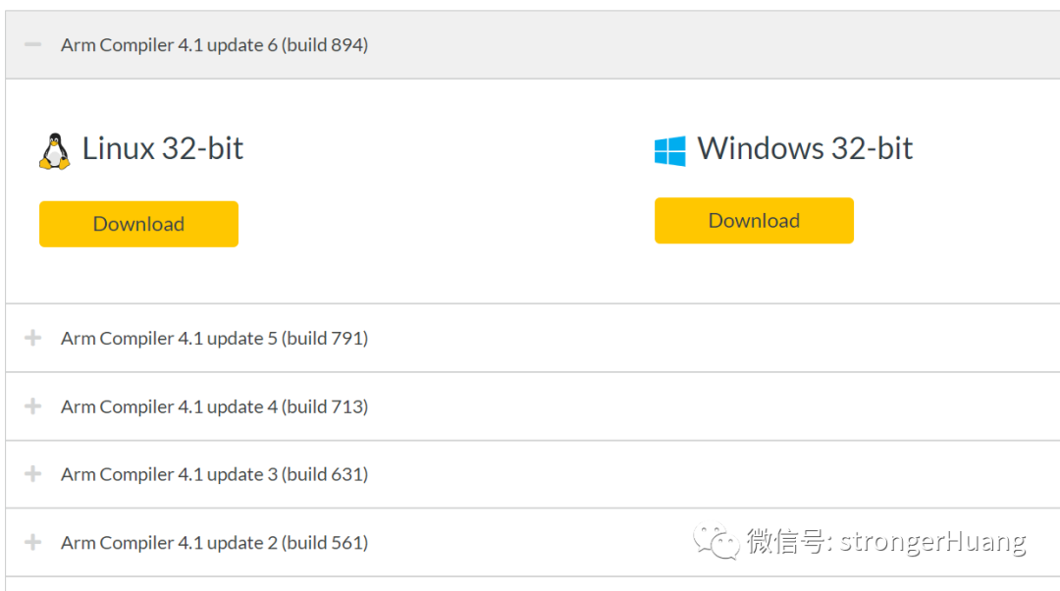Download the Windows 32-bit compiler
This screenshot has width=1060, height=591.
coord(754,221)
